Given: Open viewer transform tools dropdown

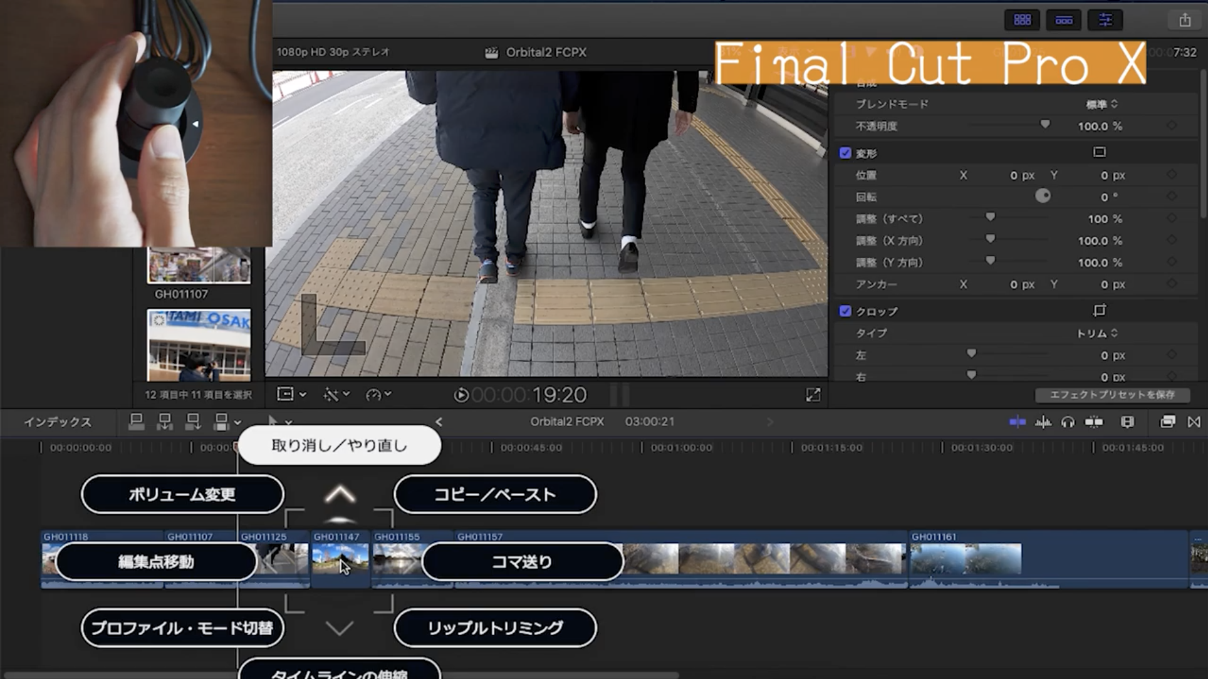Looking at the screenshot, I should coord(291,394).
